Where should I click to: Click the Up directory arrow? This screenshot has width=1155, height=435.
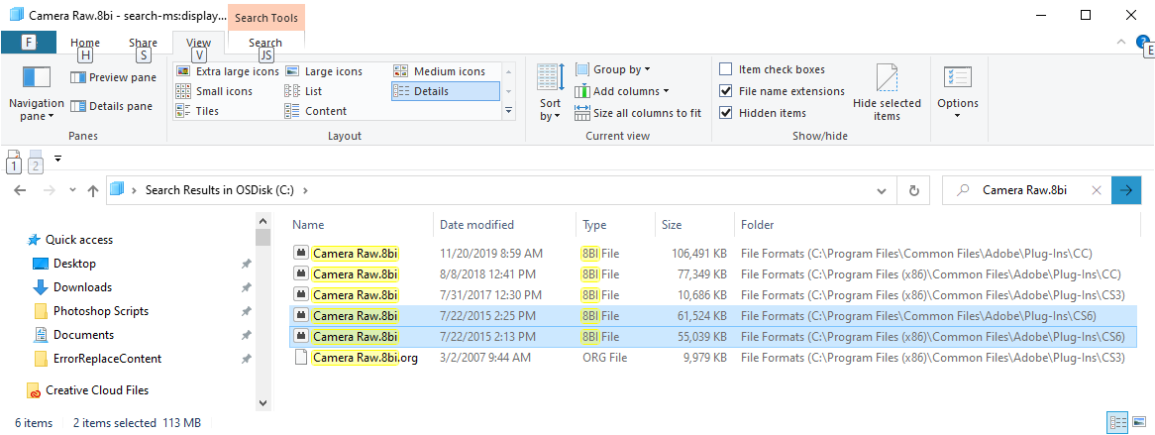pos(93,190)
